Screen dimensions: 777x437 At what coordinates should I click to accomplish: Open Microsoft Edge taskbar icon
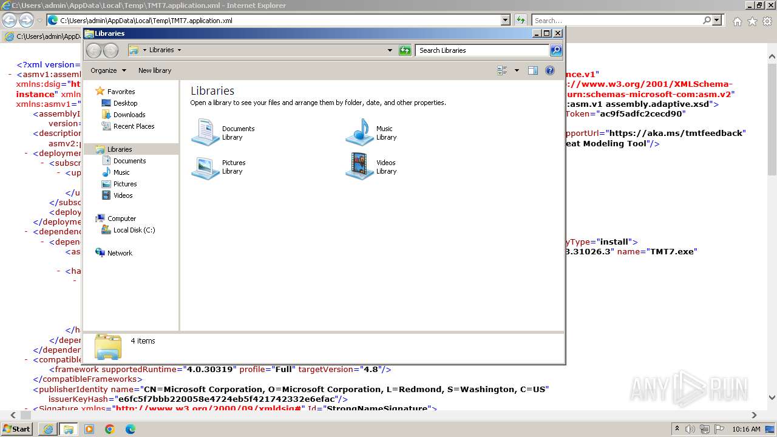(131, 429)
